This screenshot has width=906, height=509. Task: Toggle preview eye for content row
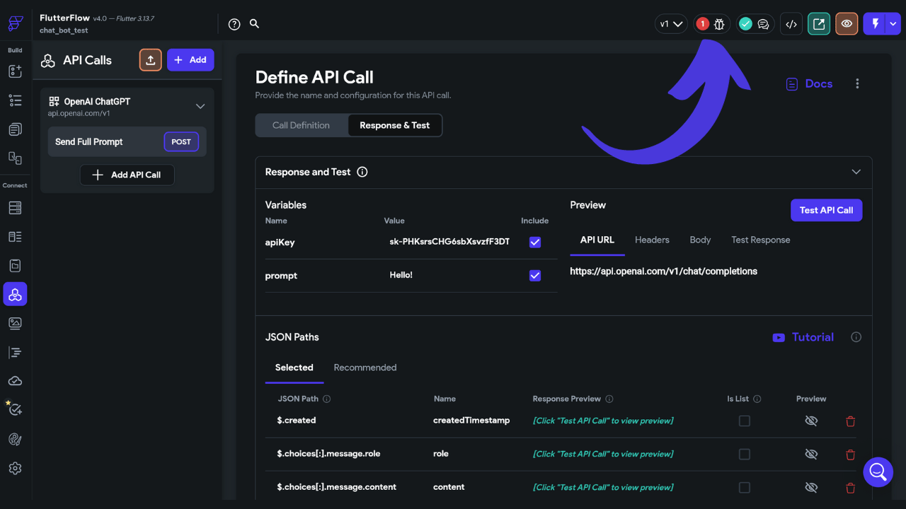[811, 487]
